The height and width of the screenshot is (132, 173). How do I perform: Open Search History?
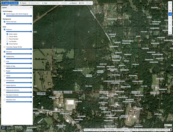[34, 3]
